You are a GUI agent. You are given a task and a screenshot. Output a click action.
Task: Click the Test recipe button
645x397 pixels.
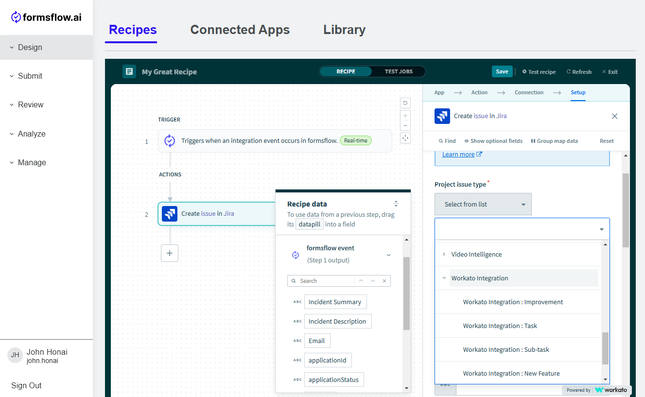click(x=539, y=72)
